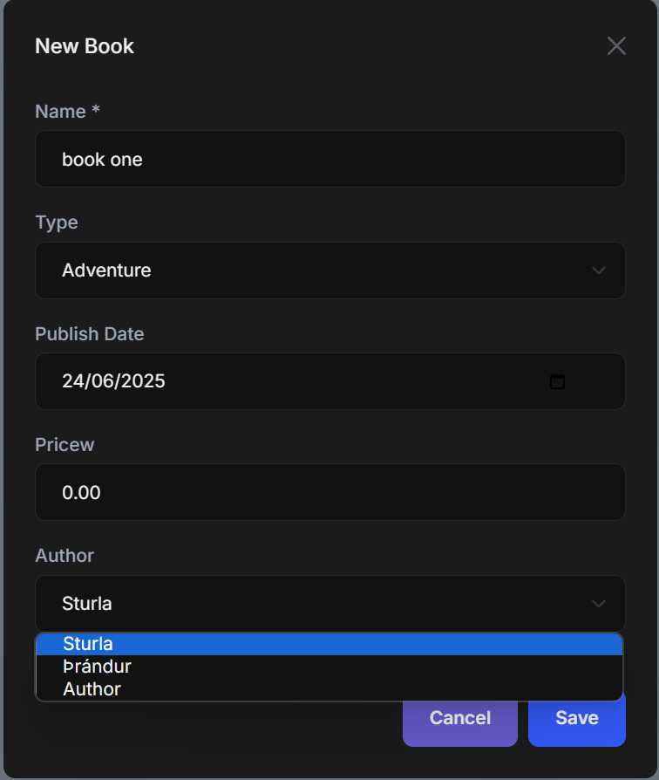
Task: Click the price field showing 0.00
Action: click(329, 493)
